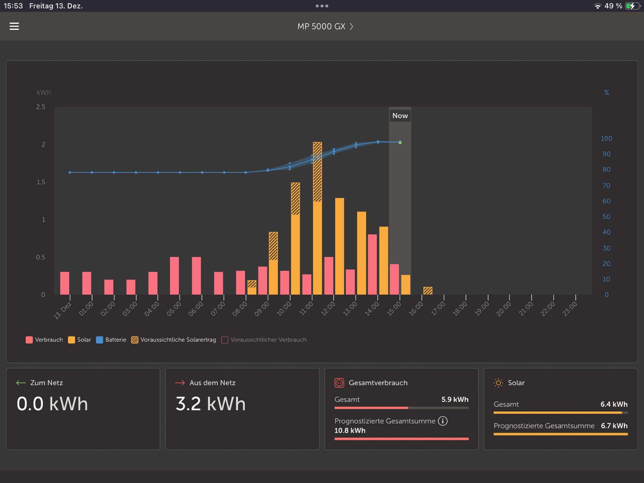Viewport: 644px width, 483px height.
Task: Click the Solar Gesamt orange progress bar
Action: (x=561, y=412)
